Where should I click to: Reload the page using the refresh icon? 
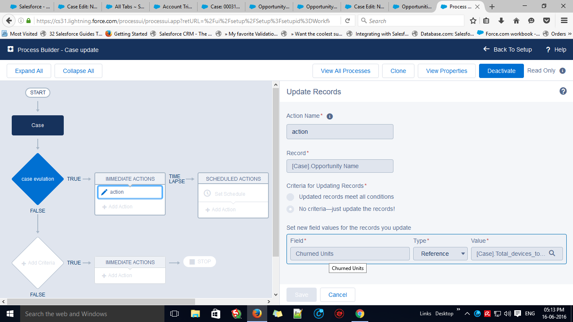click(348, 20)
